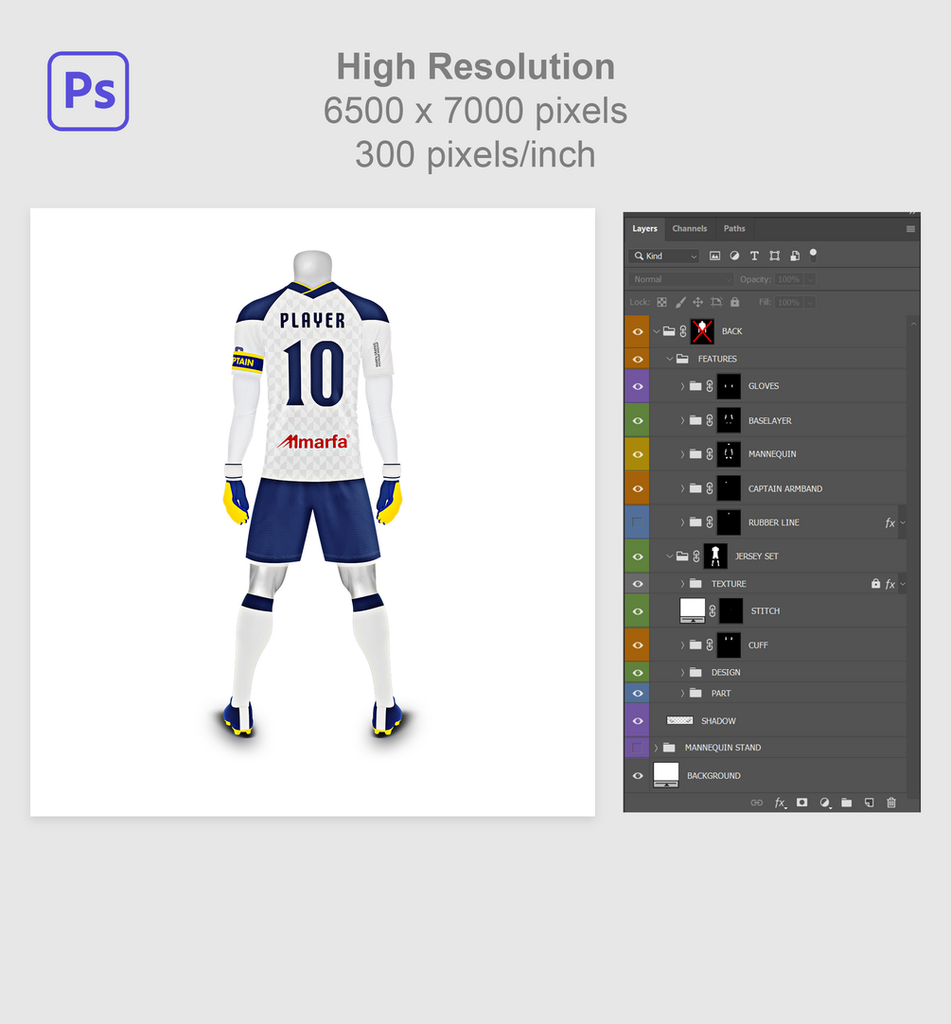Screen dimensions: 951x1024
Task: Open the Fill slider arrow
Action: coord(810,302)
